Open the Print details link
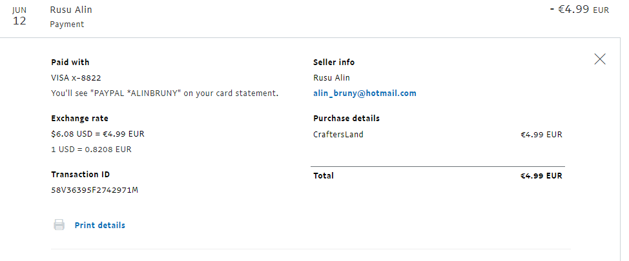Screen dimensions: 629x261 pyautogui.click(x=99, y=225)
